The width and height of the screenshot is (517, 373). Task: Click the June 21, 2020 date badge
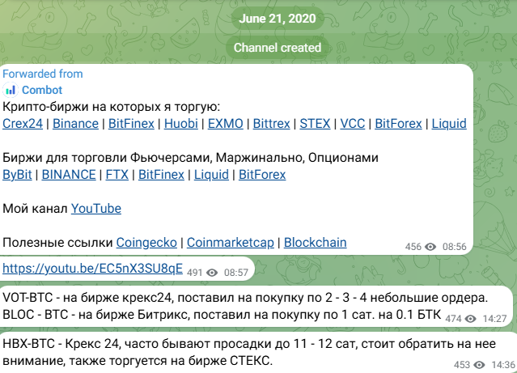(278, 19)
